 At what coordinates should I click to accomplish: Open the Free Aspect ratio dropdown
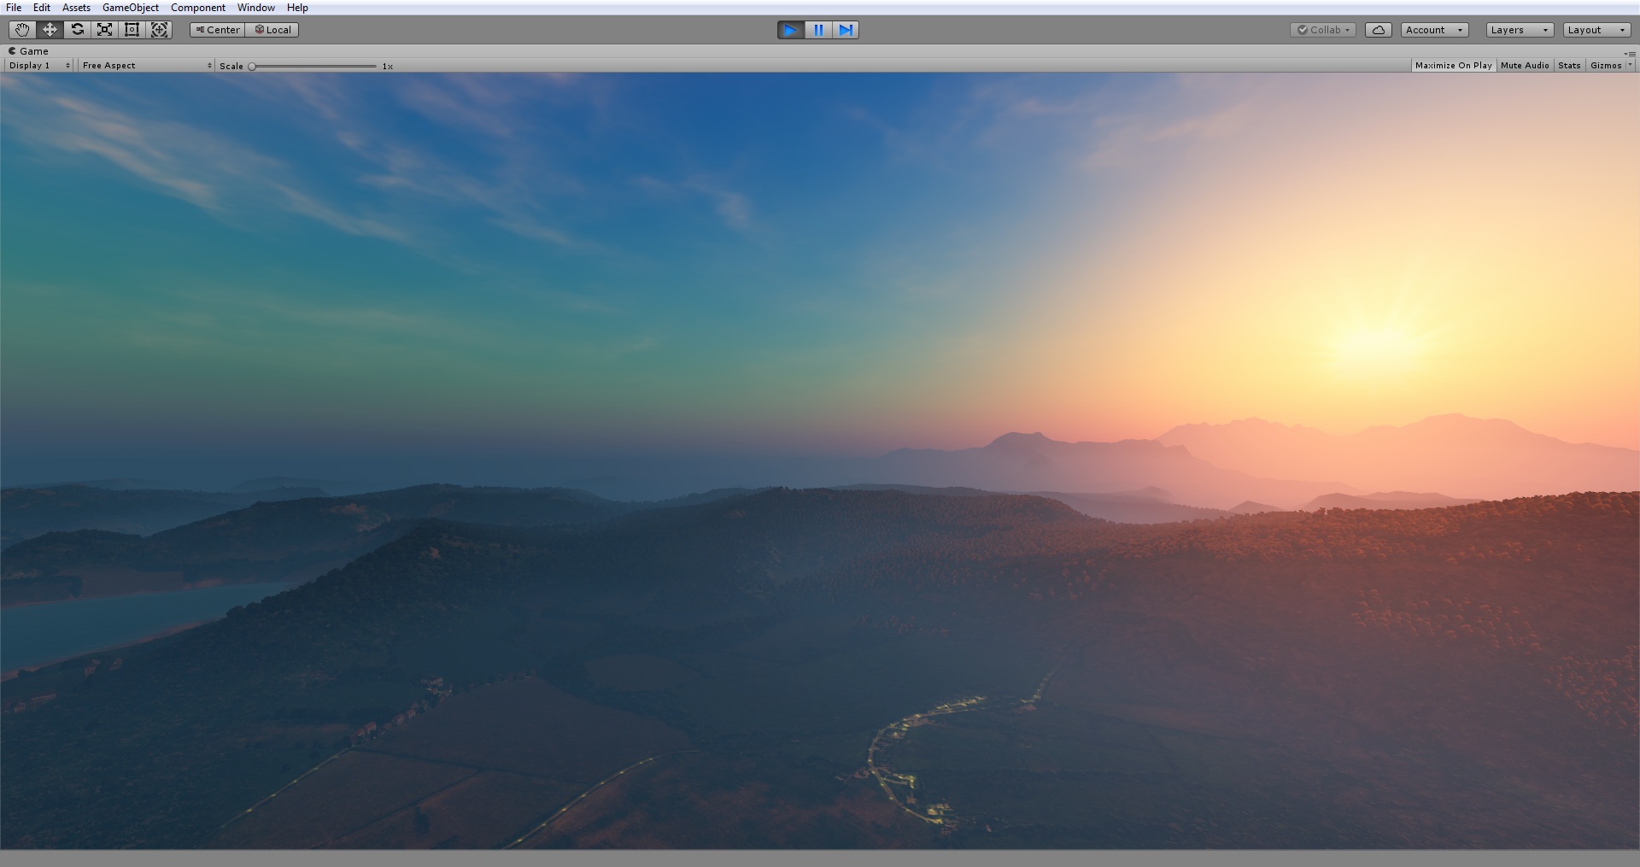point(145,65)
